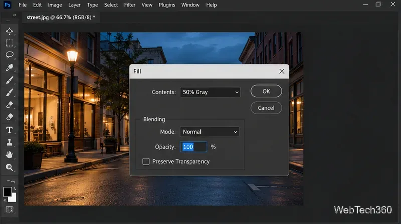Image resolution: width=401 pixels, height=224 pixels.
Task: Select the Type tool
Action: click(x=9, y=130)
